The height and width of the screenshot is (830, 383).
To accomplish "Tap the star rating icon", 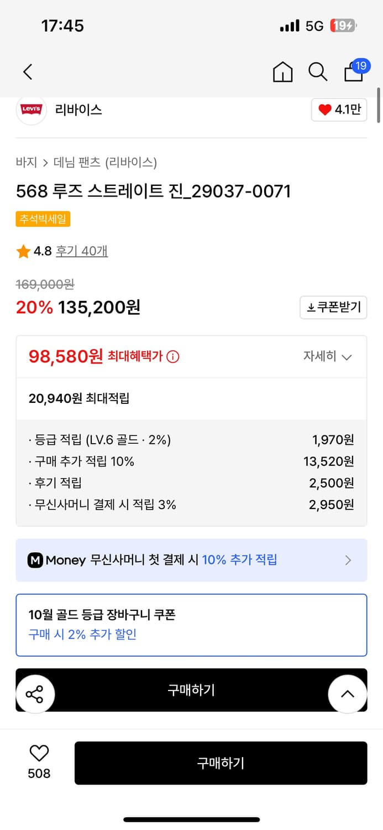I will pyautogui.click(x=23, y=251).
